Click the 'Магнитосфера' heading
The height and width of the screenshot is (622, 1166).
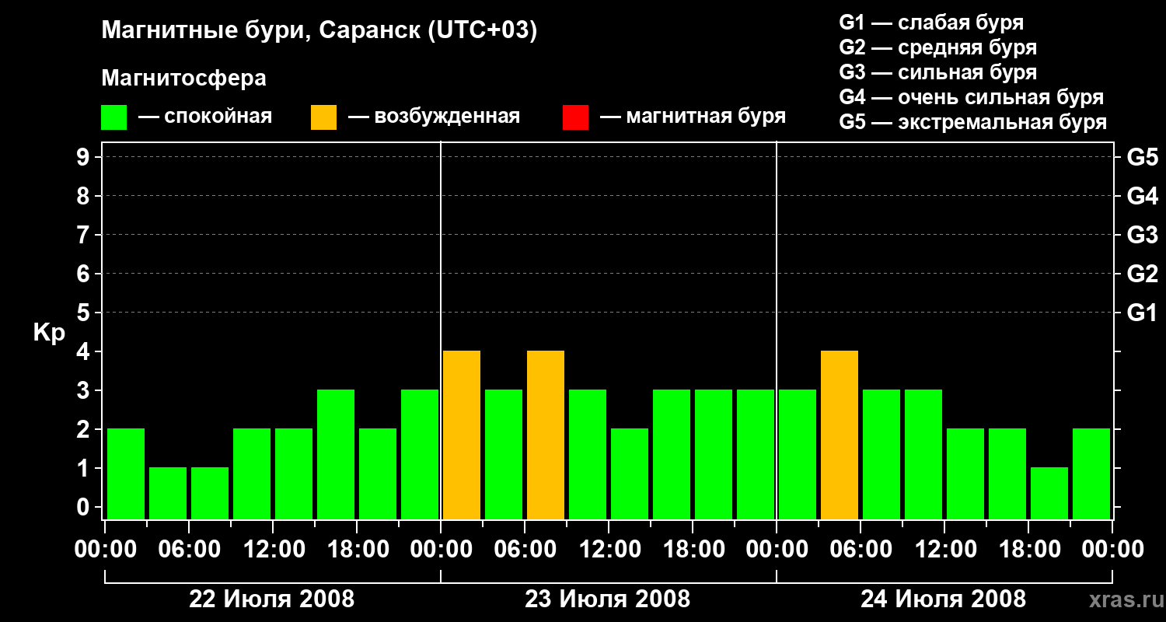click(x=183, y=79)
